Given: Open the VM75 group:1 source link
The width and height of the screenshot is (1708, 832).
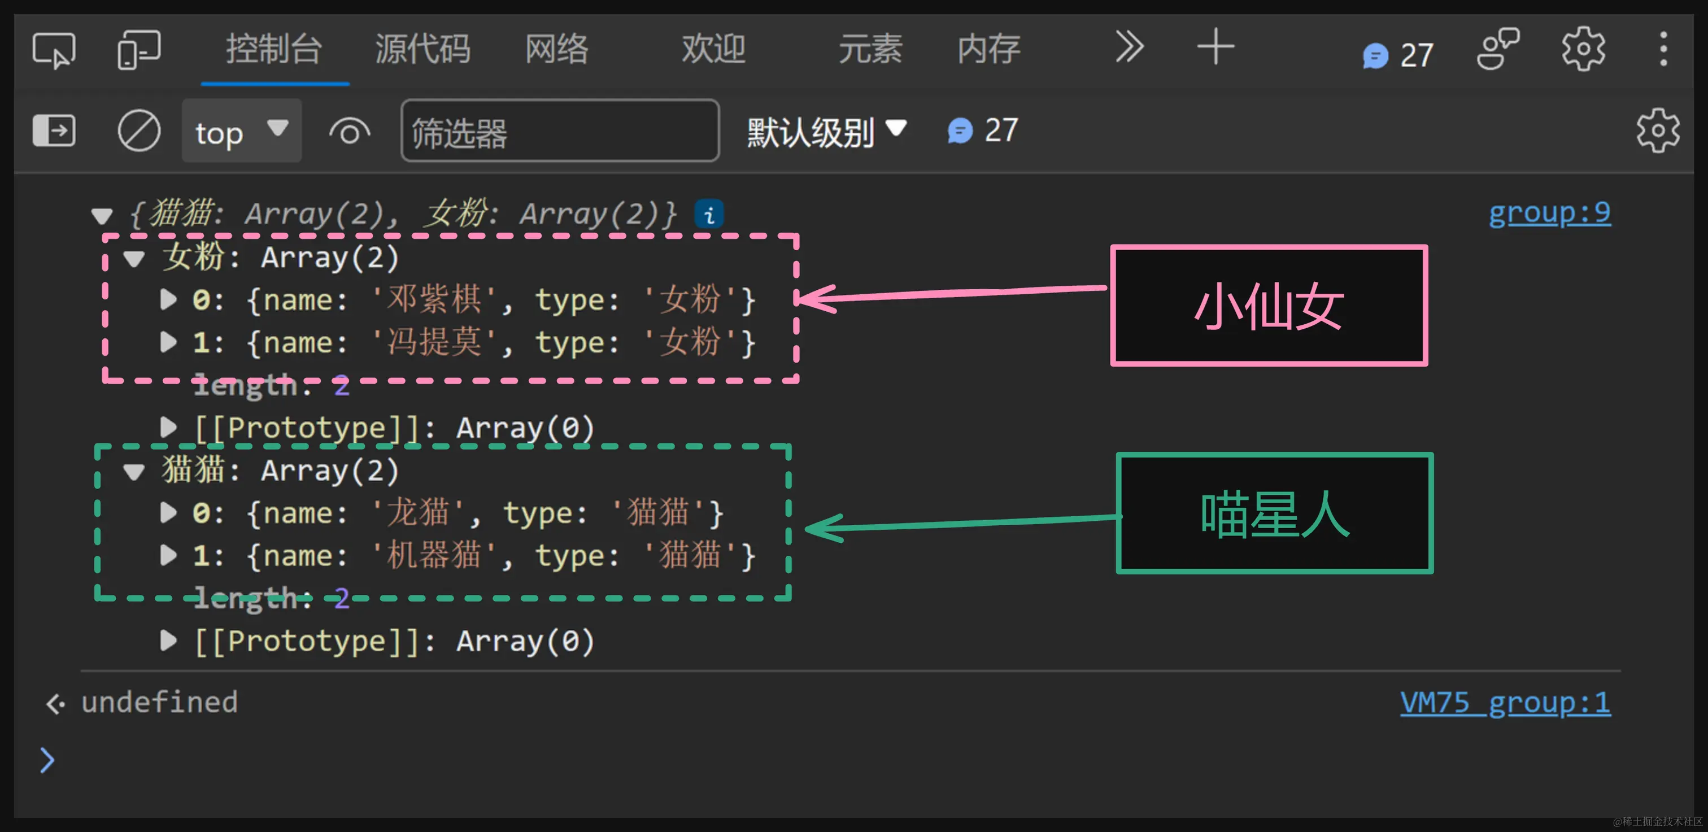Looking at the screenshot, I should tap(1505, 702).
